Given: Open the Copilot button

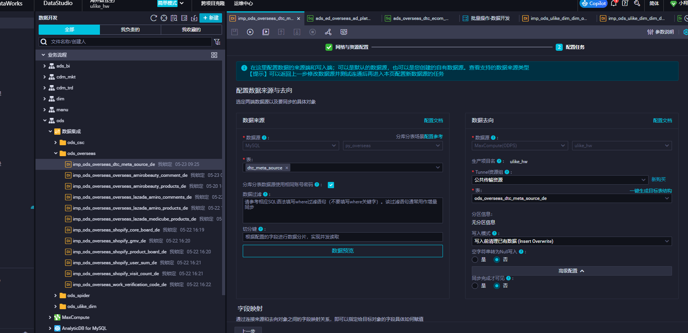Looking at the screenshot, I should point(594,4).
